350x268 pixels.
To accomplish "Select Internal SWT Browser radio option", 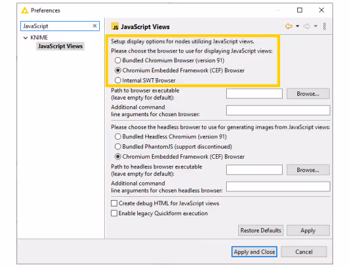I will pos(118,80).
